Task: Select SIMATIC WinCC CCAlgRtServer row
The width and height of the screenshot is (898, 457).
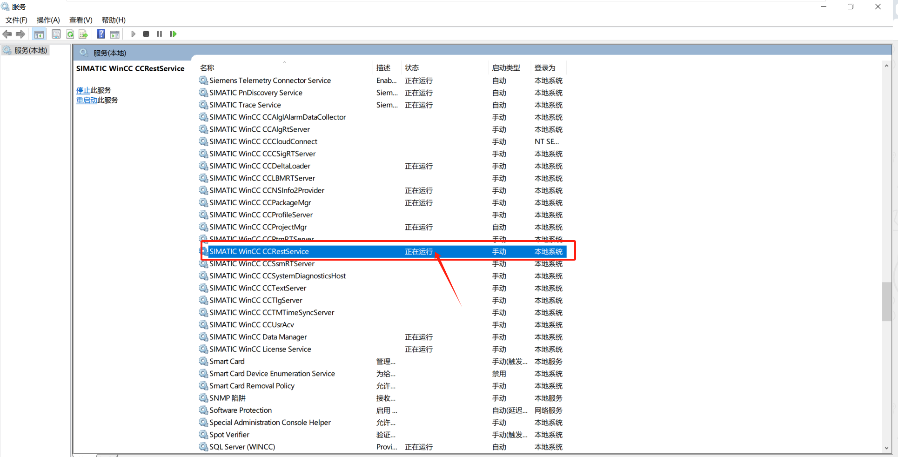Action: 382,129
